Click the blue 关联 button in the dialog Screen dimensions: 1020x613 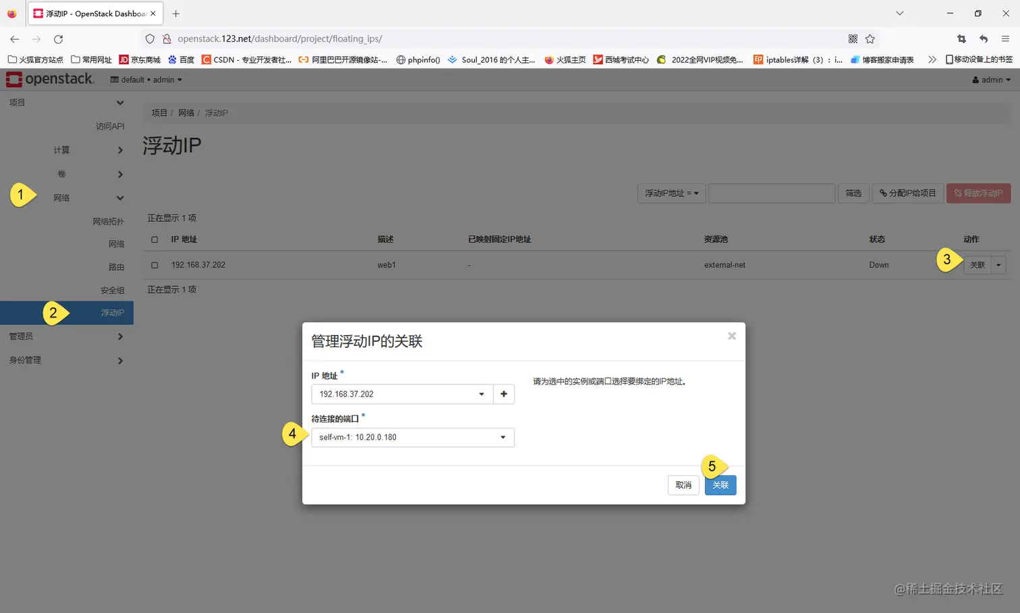720,485
